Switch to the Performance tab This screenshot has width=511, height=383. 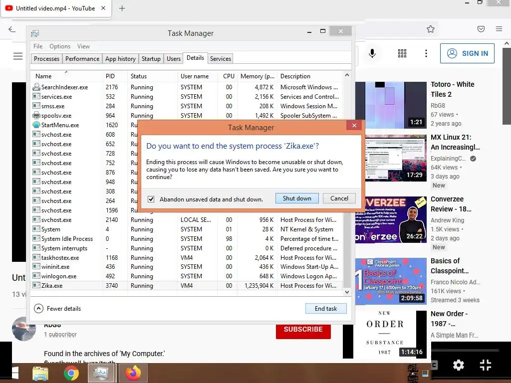click(82, 59)
